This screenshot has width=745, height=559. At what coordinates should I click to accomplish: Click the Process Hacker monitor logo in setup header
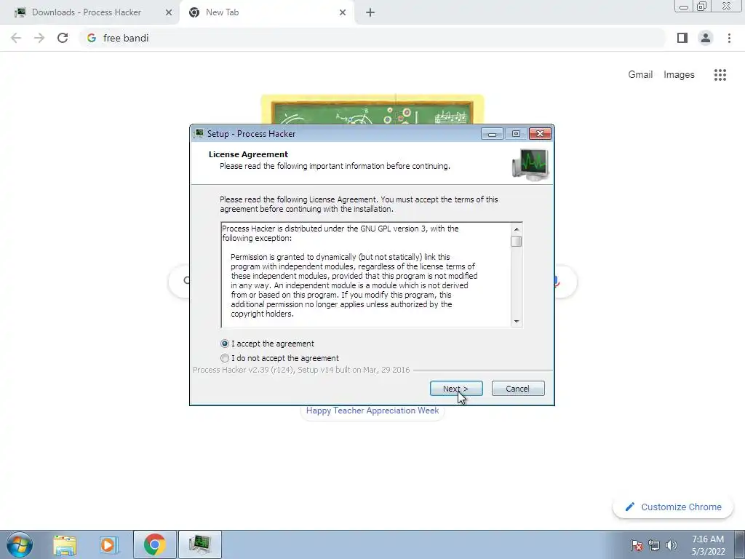530,164
